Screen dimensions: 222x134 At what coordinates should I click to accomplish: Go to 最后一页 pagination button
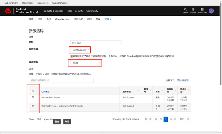(184, 119)
